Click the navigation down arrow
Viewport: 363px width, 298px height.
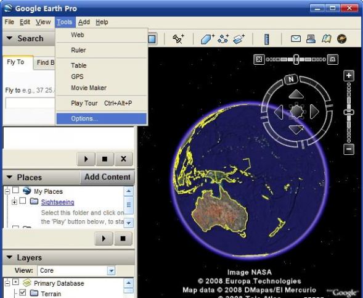[x=296, y=130]
